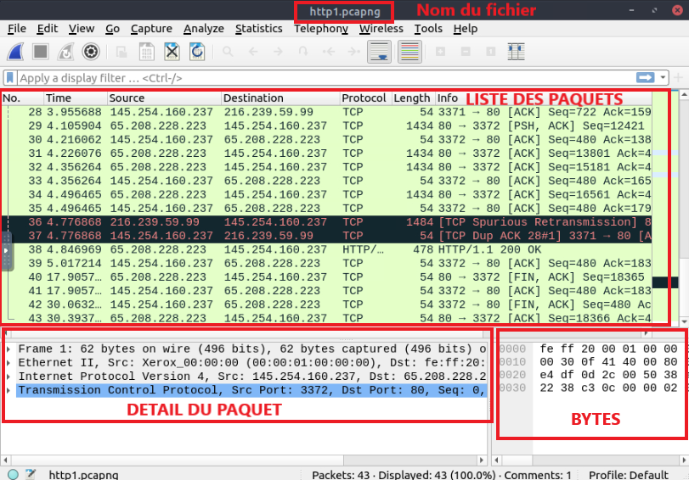
Task: Select packet 42 at time 30.0632
Action: click(326, 304)
